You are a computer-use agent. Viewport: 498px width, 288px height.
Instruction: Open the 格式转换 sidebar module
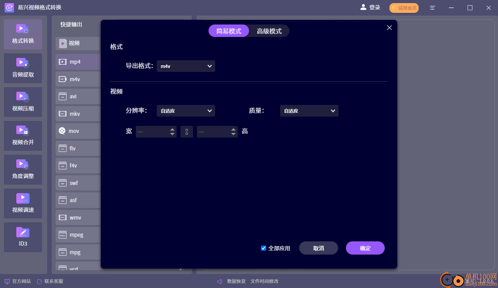[x=23, y=34]
